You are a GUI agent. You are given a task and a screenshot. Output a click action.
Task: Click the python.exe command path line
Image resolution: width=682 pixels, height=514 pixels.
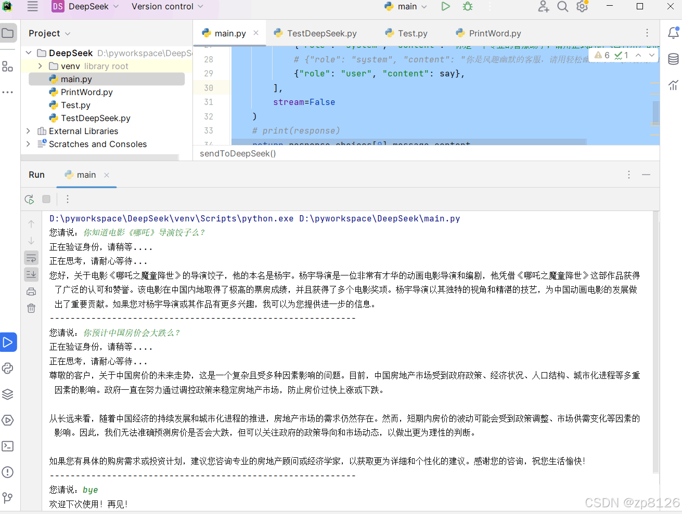[x=255, y=218]
